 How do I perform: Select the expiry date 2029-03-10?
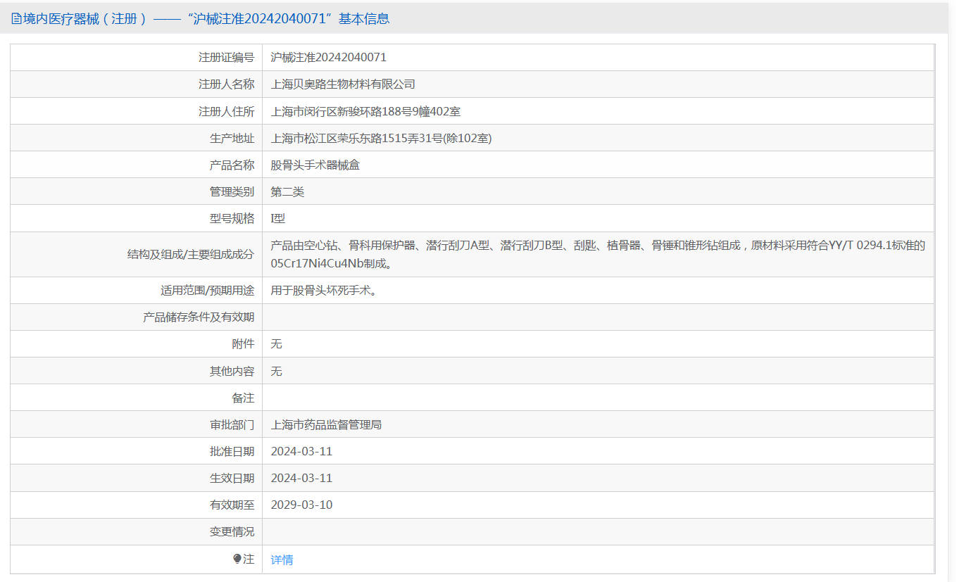click(301, 505)
